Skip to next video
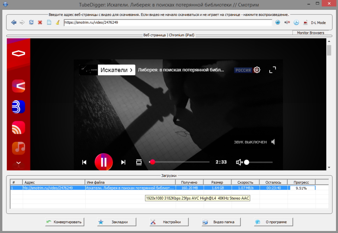Viewport: 338px width, 233px height. coord(123,162)
